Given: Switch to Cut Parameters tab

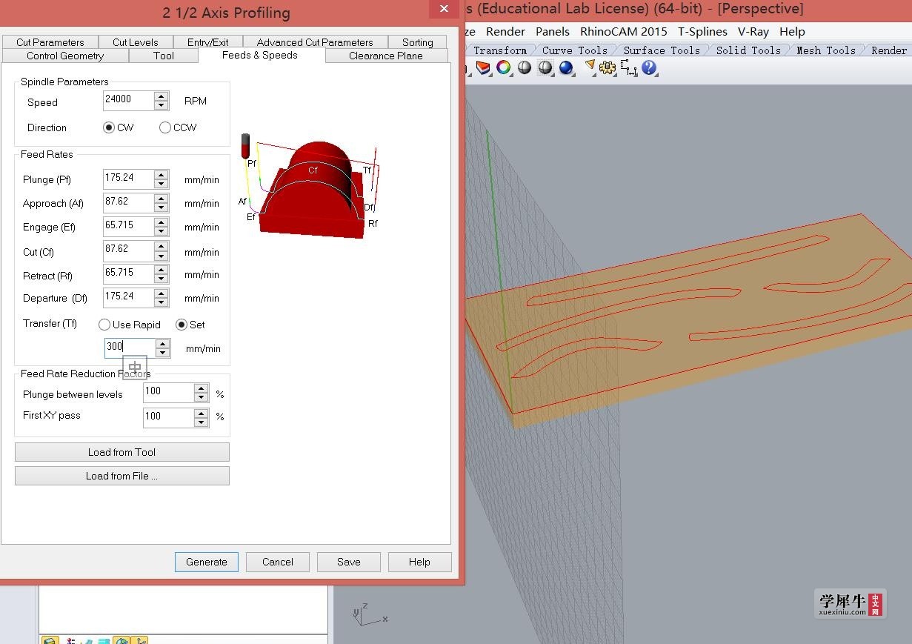Looking at the screenshot, I should [50, 42].
